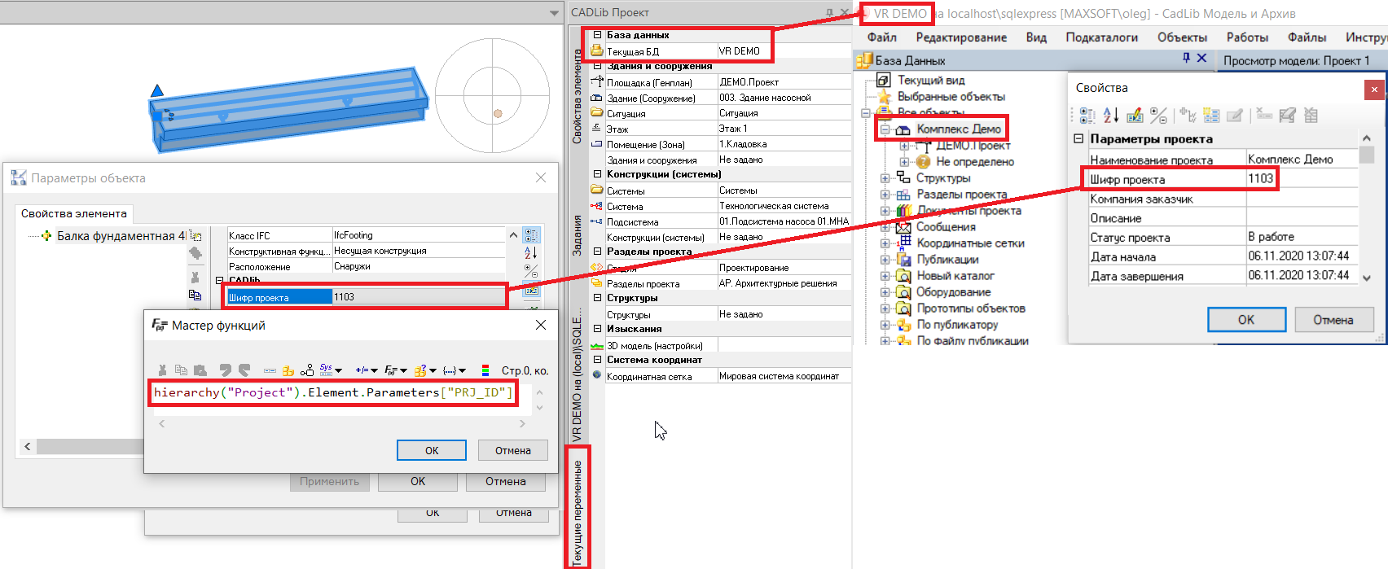Click the pin icon of База Данных panel

pyautogui.click(x=1186, y=59)
